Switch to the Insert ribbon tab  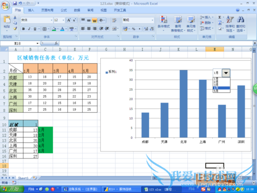31,10
